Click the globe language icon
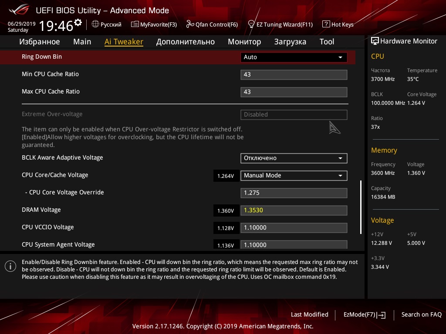Image resolution: width=446 pixels, height=334 pixels. click(x=95, y=24)
